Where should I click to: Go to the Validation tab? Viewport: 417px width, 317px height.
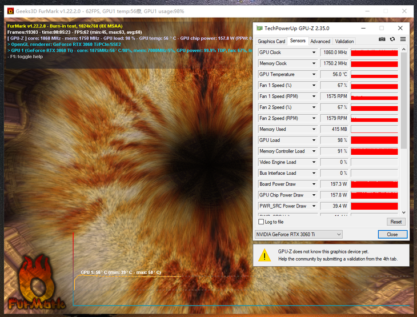pos(344,41)
